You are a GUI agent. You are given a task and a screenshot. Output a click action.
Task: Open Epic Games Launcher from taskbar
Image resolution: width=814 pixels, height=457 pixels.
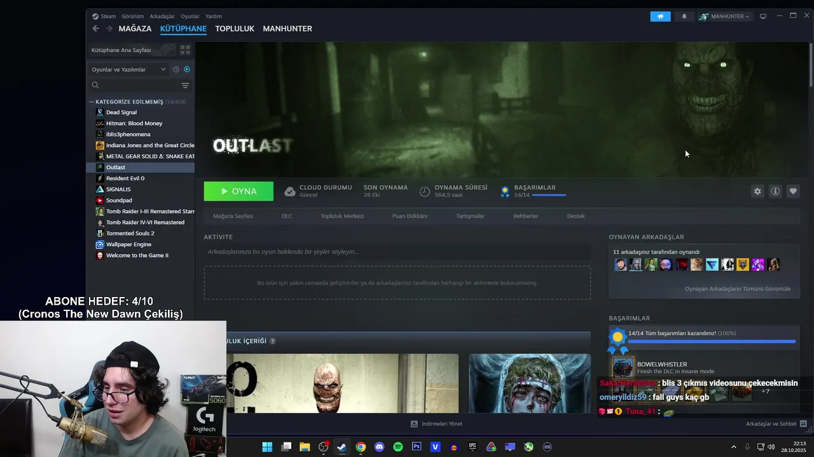coord(473,447)
